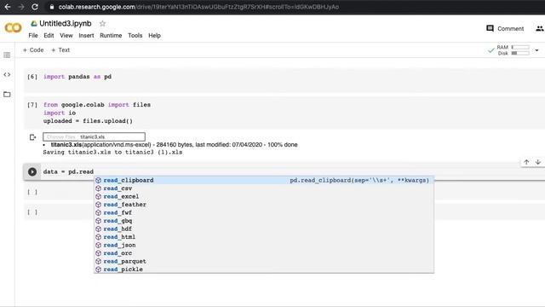This screenshot has width=545, height=307.
Task: Click the read_csv suggestion cube icon
Action: click(99, 188)
